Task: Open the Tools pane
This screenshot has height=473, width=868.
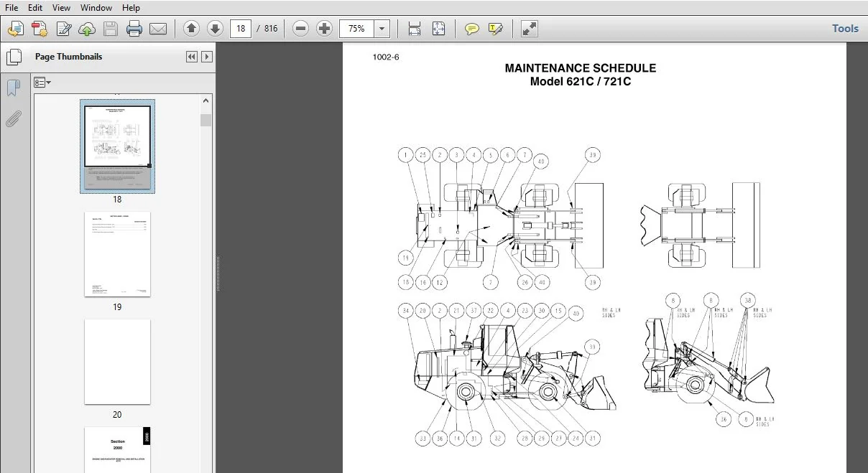Action: [x=845, y=29]
